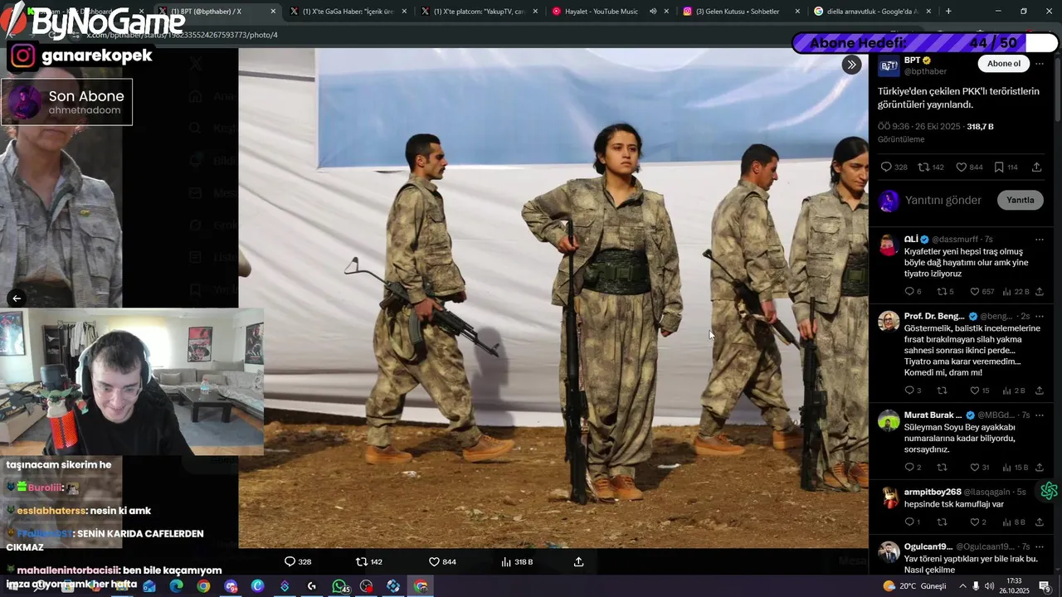Image resolution: width=1062 pixels, height=597 pixels.
Task: Open more options on the dassmurff comment
Action: click(x=1040, y=239)
